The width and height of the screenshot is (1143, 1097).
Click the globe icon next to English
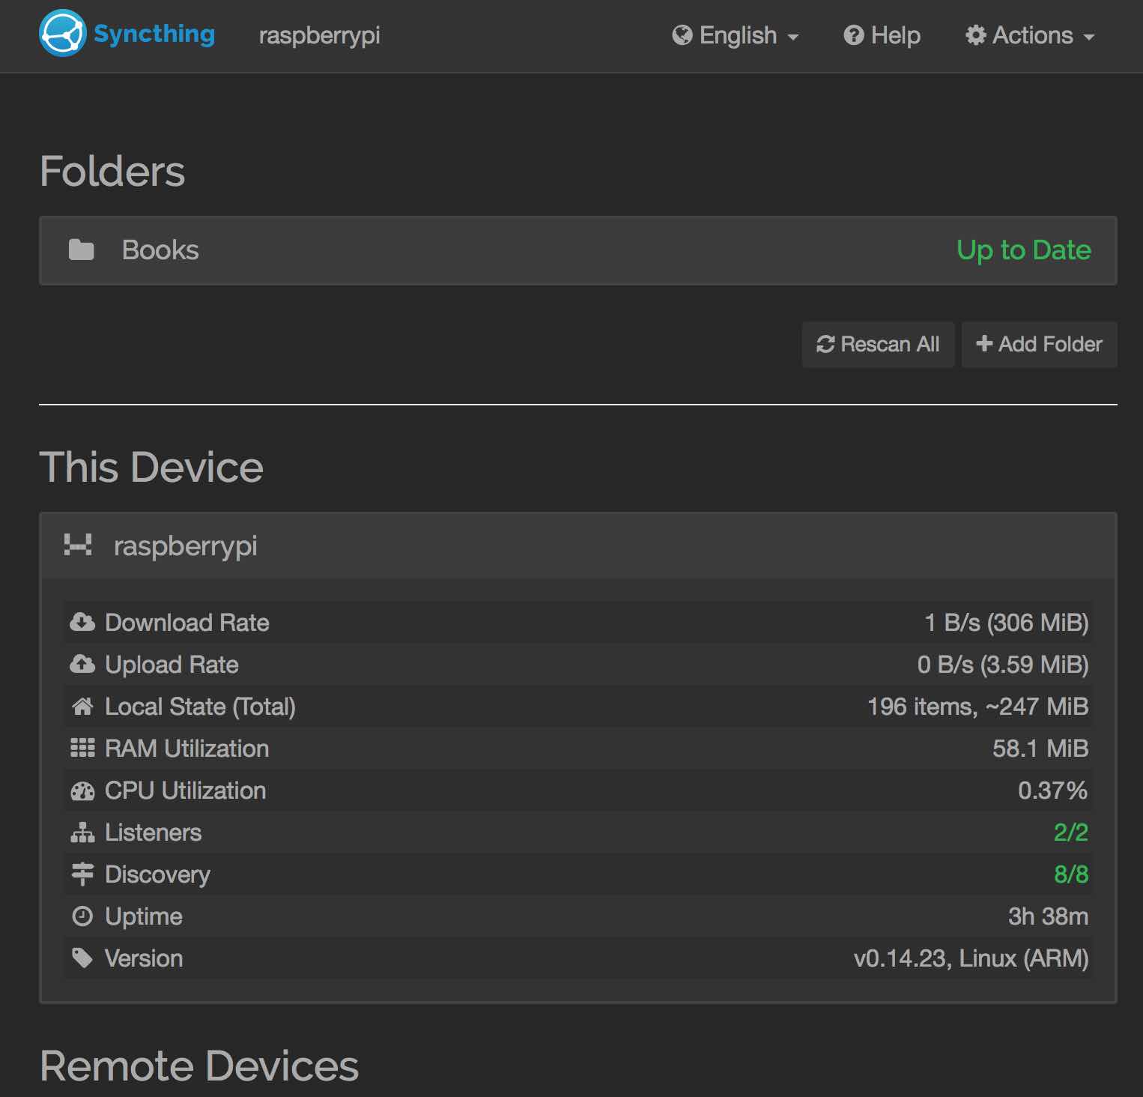point(682,35)
